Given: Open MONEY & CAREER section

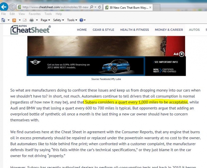Looking at the screenshot, I should click(x=169, y=30).
